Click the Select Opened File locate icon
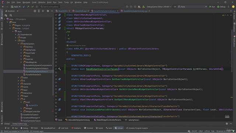Image resolution: width=236 pixels, height=133 pixels. 35,11
